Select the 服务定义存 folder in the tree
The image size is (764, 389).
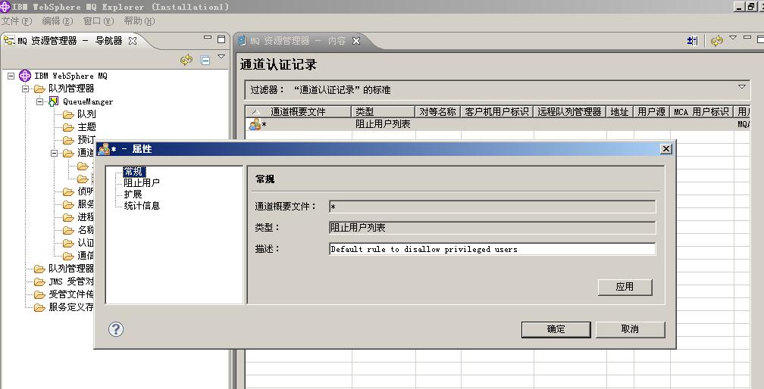pos(71,307)
